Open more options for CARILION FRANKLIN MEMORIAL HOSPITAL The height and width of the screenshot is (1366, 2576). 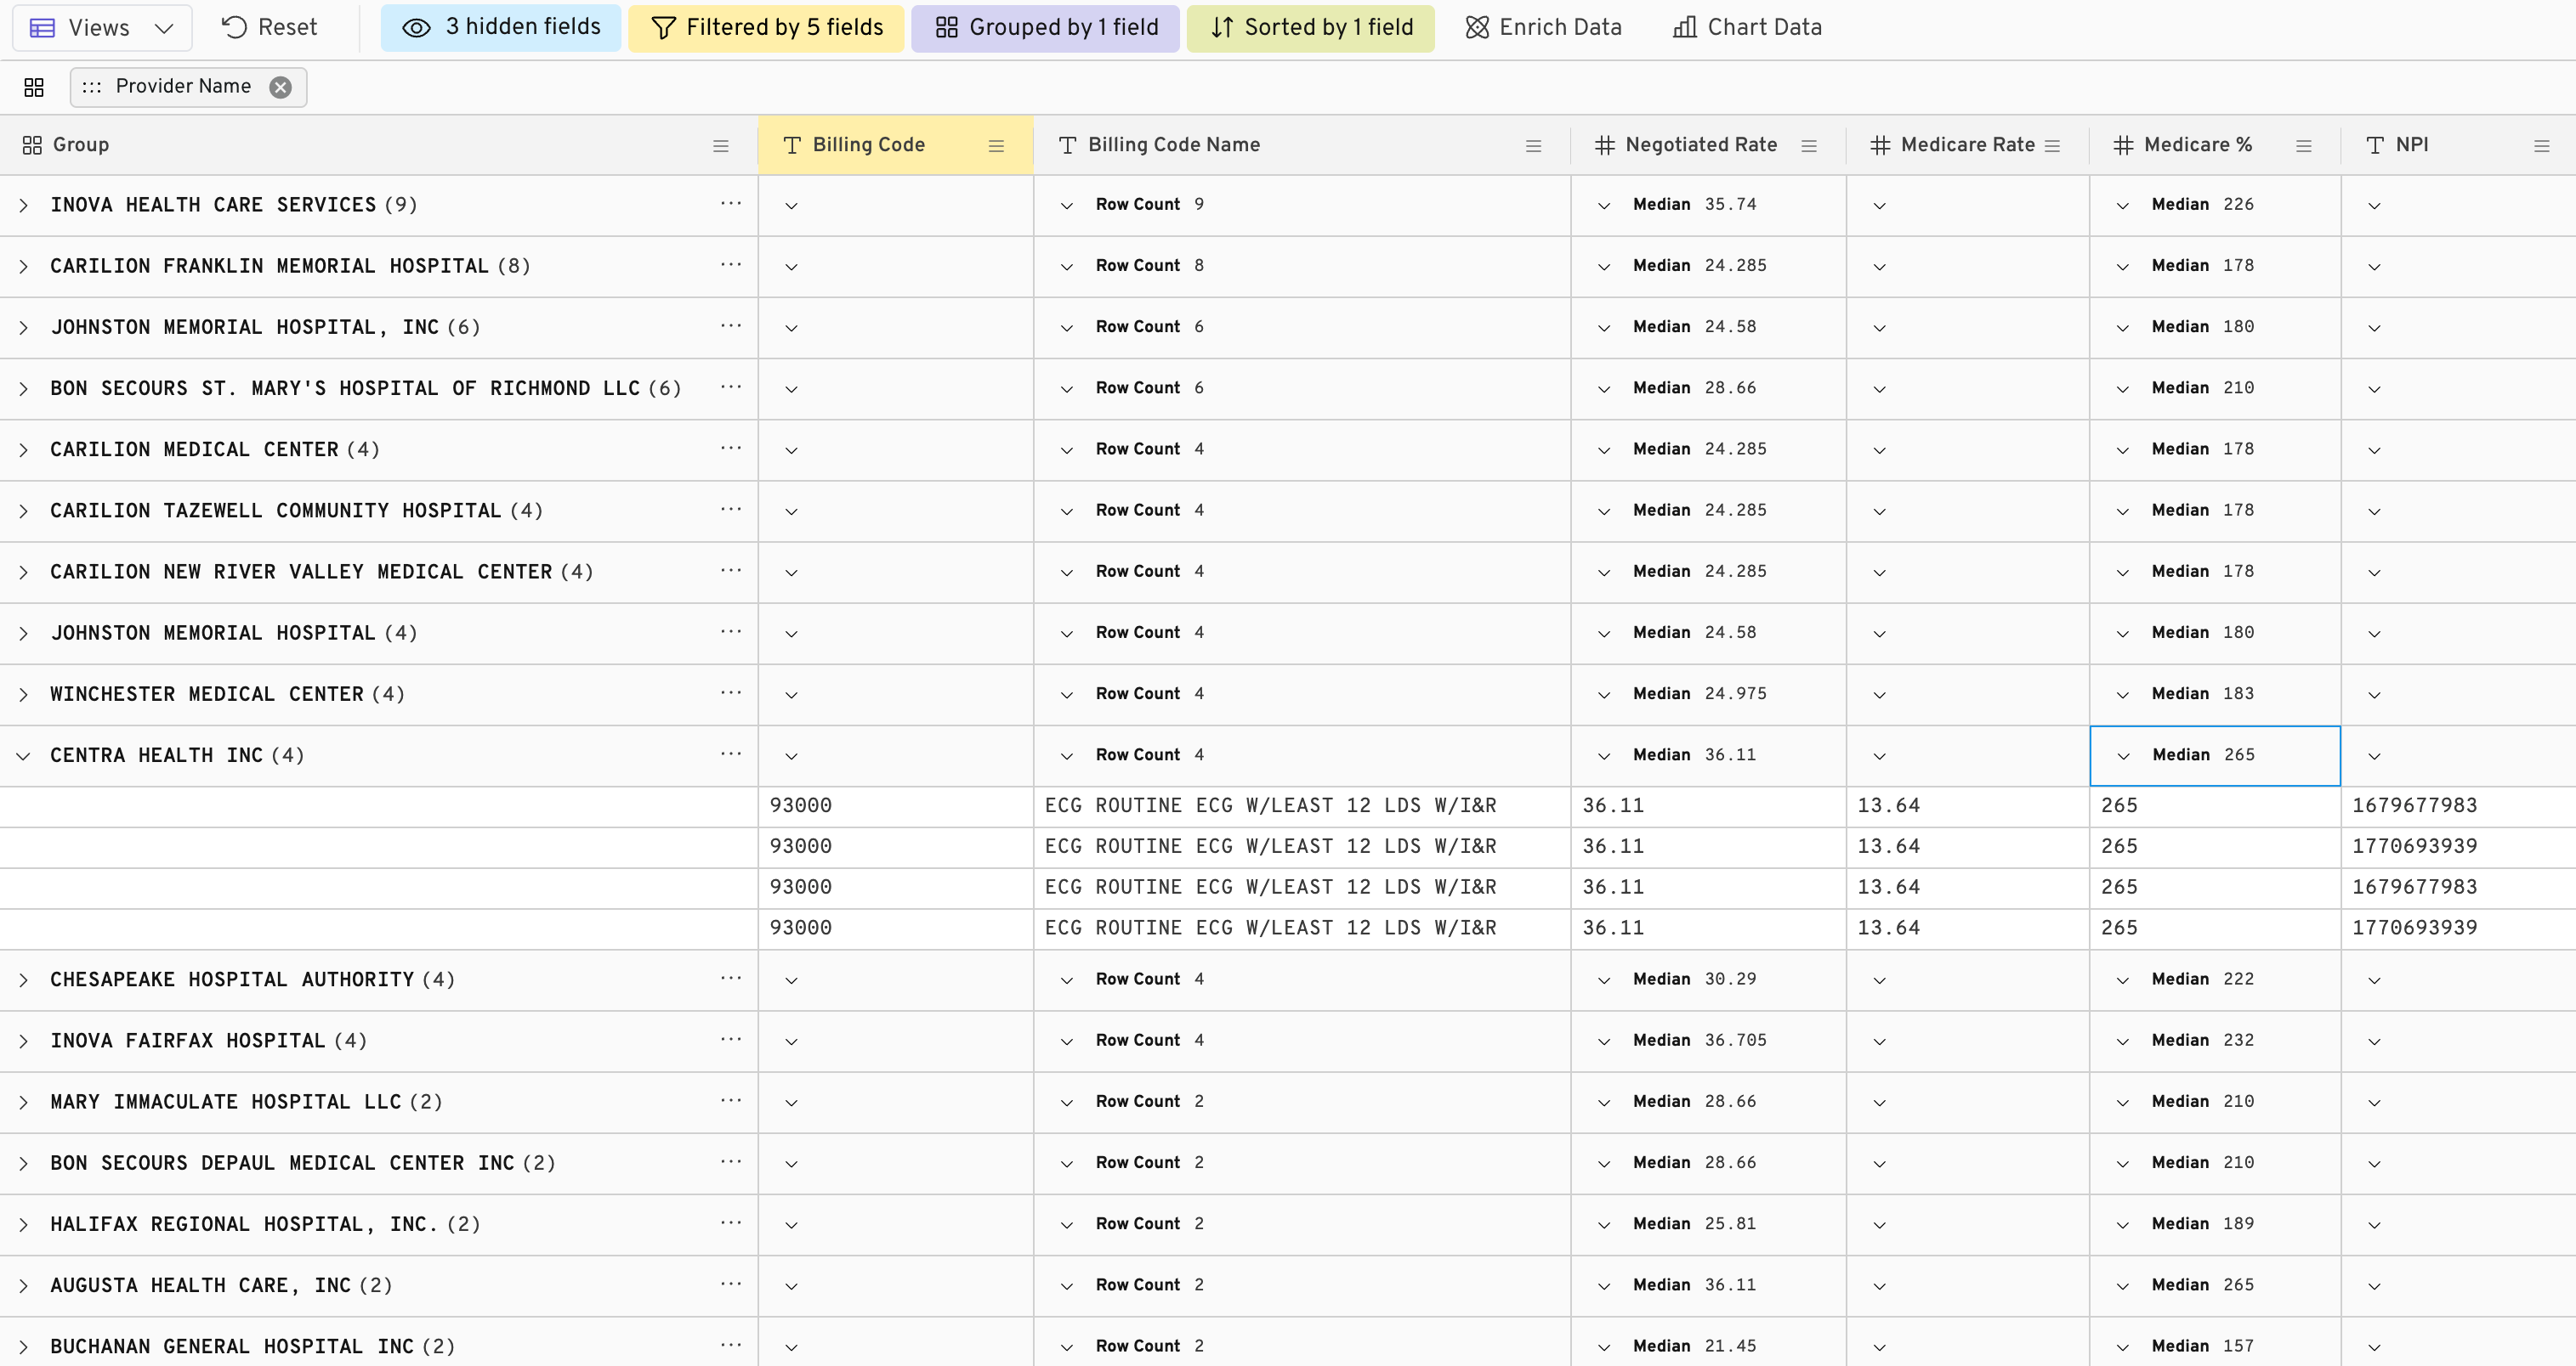[731, 265]
